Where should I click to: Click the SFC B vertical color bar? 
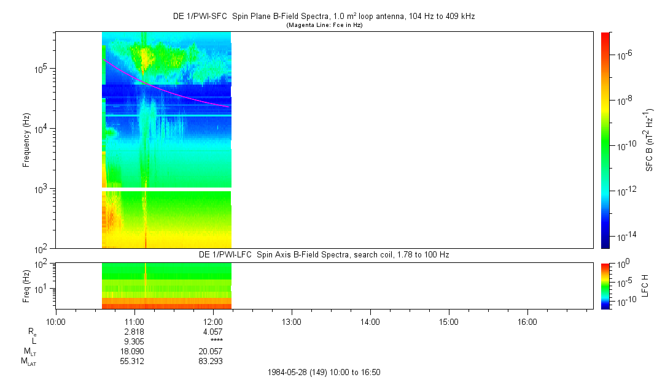click(605, 140)
